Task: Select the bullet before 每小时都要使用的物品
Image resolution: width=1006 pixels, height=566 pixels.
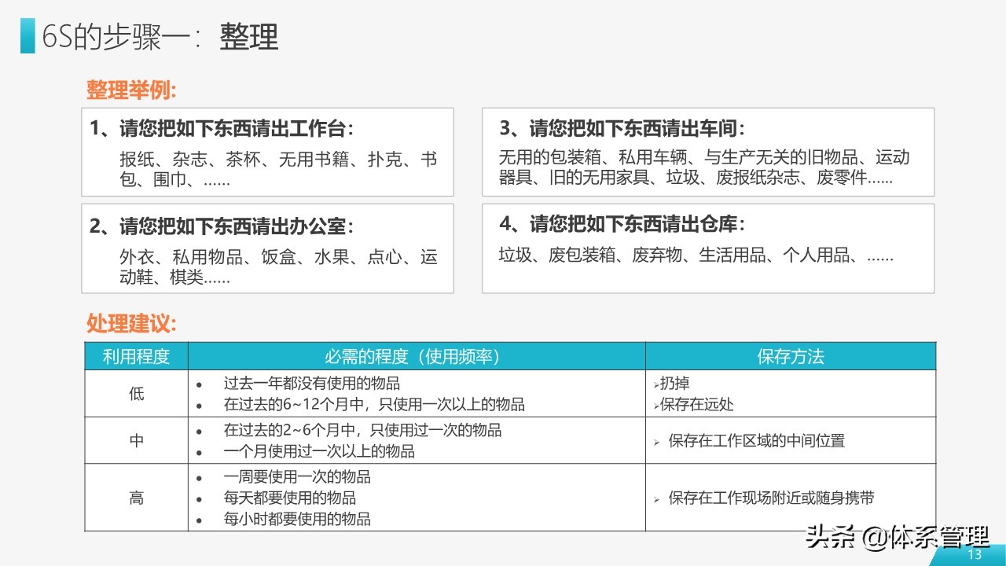Action: (x=199, y=519)
